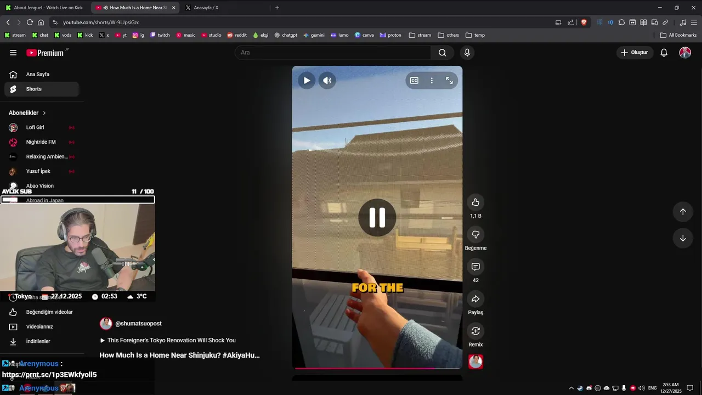Image resolution: width=702 pixels, height=395 pixels.
Task: Share the Short via Paylaş
Action: [475, 299]
